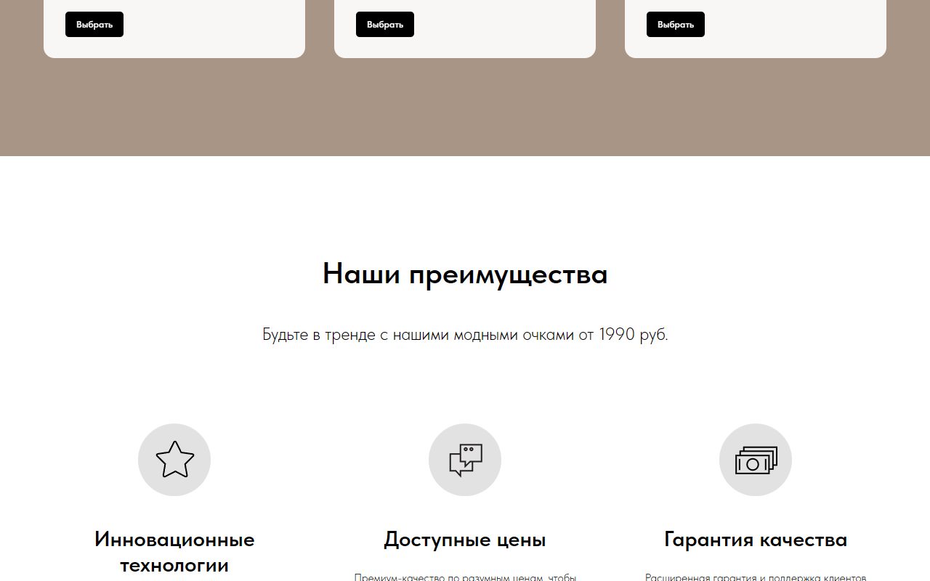Screen dimensions: 930x581
Task: Click the banknotes icon above Гарантия качества
Action: pyautogui.click(x=756, y=460)
